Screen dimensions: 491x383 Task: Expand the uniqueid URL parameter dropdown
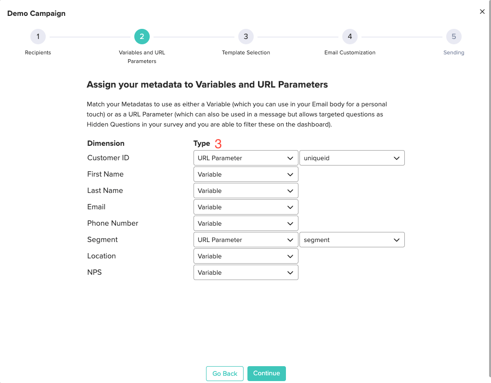(x=352, y=157)
